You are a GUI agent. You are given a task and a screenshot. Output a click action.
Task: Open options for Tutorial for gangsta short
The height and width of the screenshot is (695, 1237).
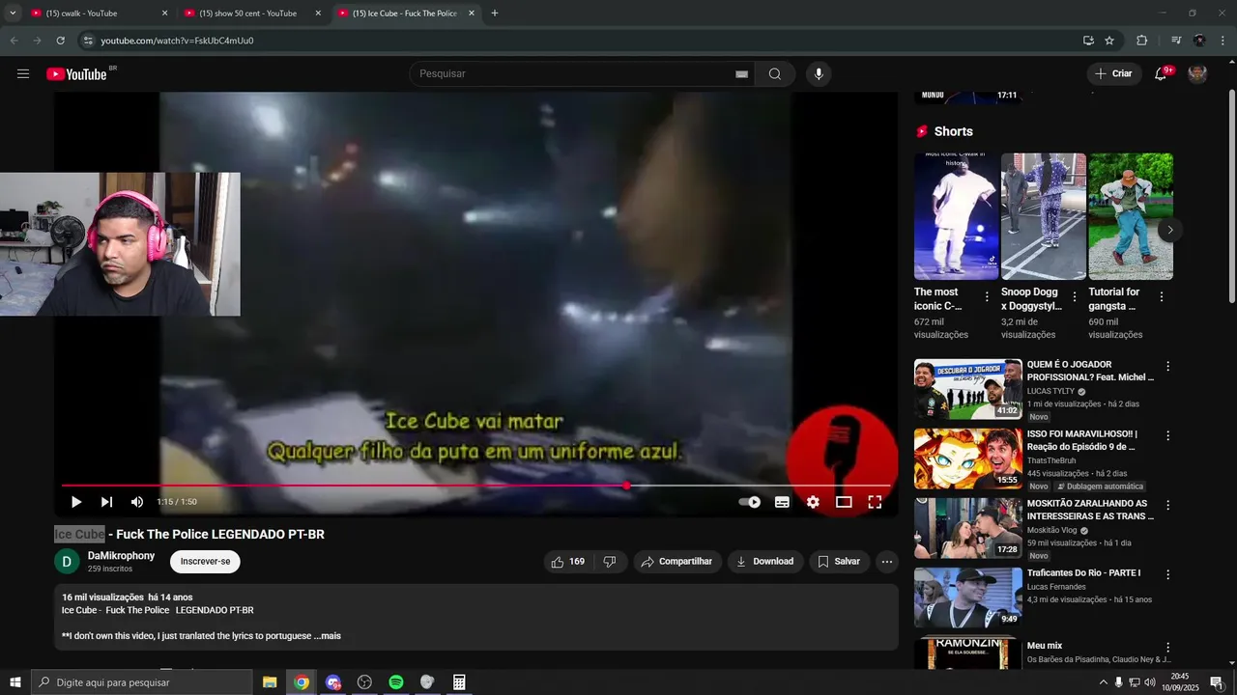pyautogui.click(x=1161, y=297)
